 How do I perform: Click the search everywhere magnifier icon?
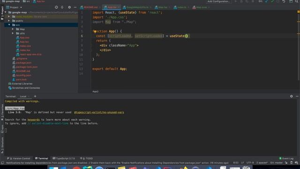tap(297, 1)
